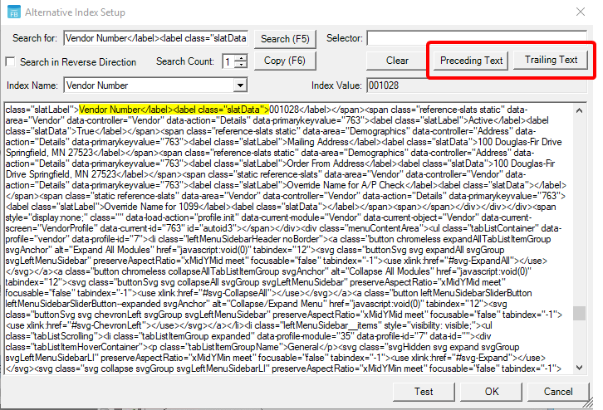
Task: Click the 001028 value in HTML source
Action: point(284,110)
